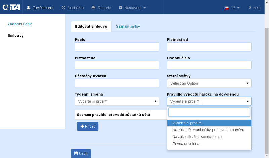Switch to Seznam smluv tab

click(128, 26)
